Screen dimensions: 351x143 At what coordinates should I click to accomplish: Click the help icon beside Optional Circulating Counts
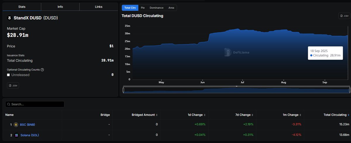coord(42,70)
